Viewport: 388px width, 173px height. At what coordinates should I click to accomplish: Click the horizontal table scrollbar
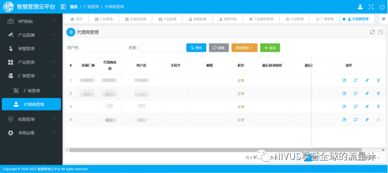point(216,150)
